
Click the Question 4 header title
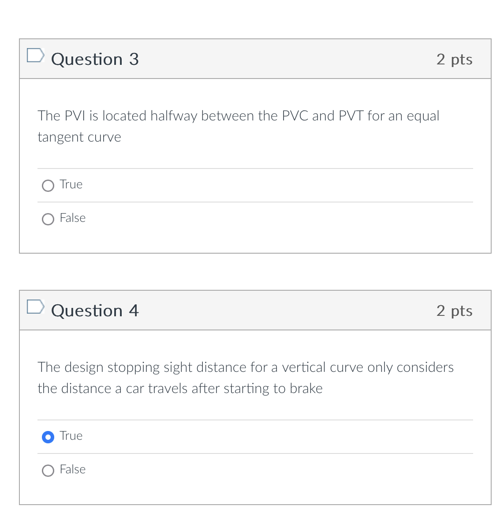point(95,311)
